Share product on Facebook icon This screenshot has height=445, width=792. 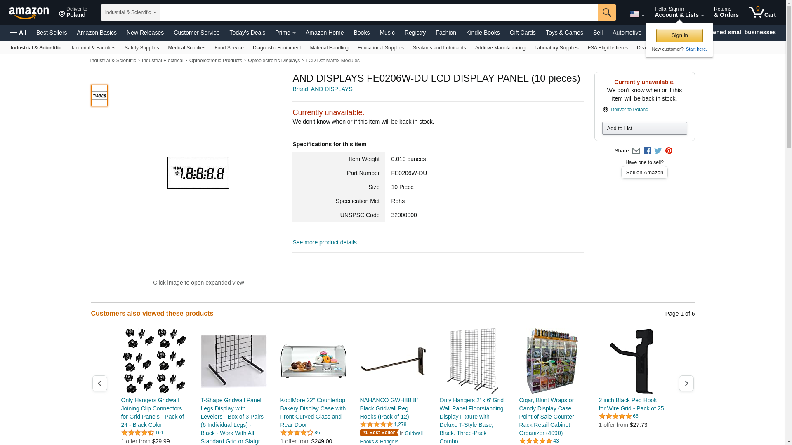(647, 151)
